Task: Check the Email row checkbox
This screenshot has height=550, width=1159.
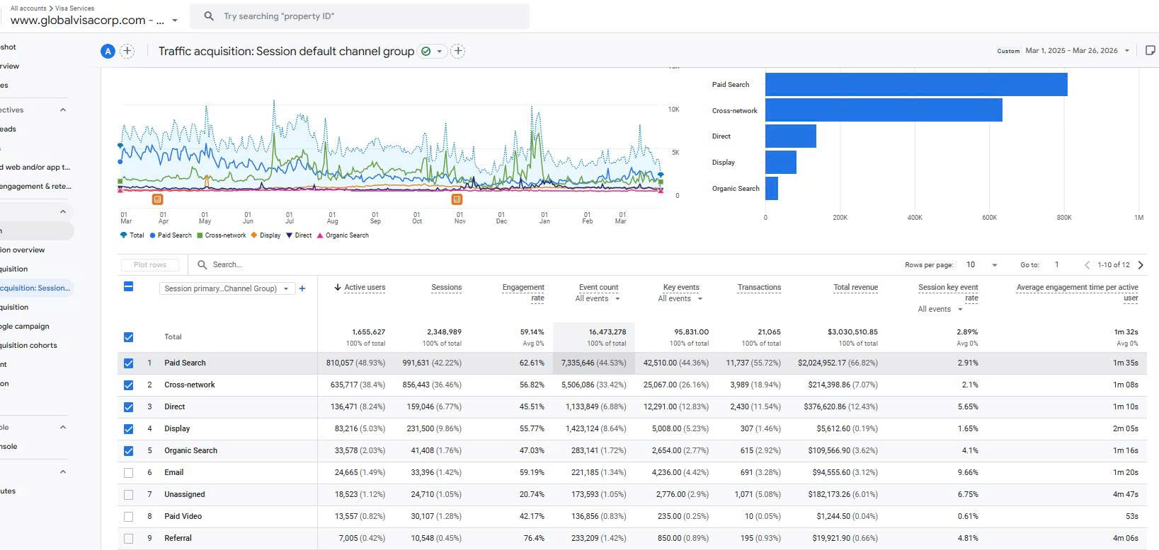Action: coord(128,473)
